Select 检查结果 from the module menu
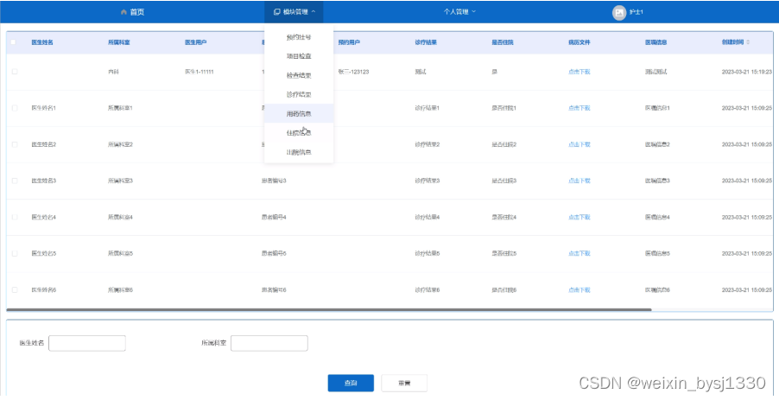Screen dimensions: 779x400 [x=299, y=75]
